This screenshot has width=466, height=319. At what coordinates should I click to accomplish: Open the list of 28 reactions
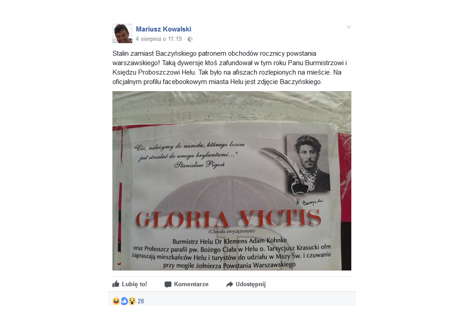coord(141,301)
